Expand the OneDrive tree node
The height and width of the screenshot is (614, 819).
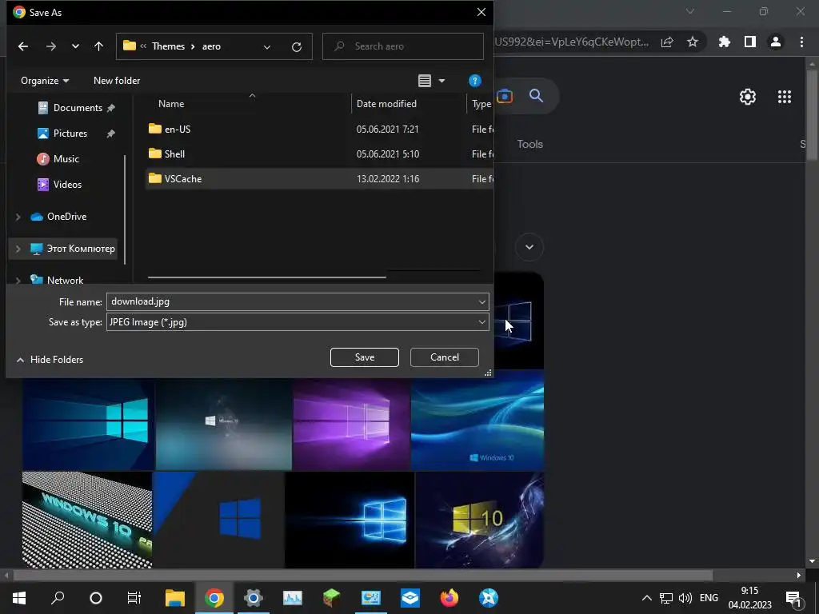click(18, 217)
